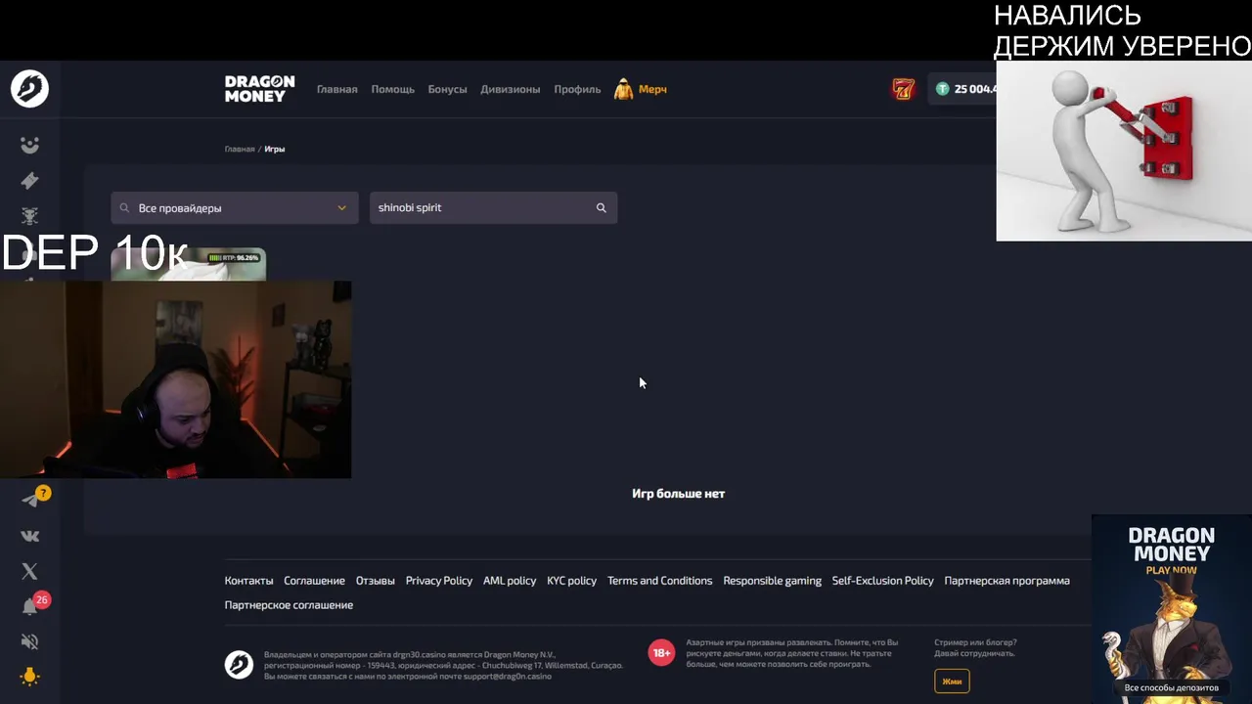Open notifications bell with 26 badge
This screenshot has width=1252, height=704.
30,606
